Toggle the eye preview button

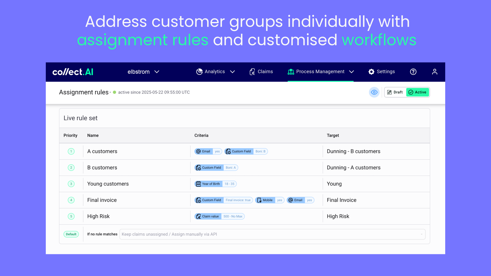[x=374, y=92]
